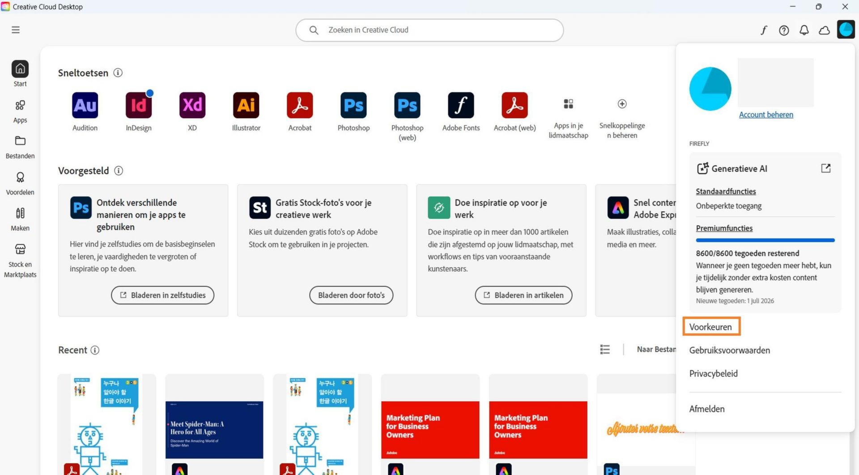Open the Acrobat desktop shortcut
The height and width of the screenshot is (475, 859).
coord(300,105)
